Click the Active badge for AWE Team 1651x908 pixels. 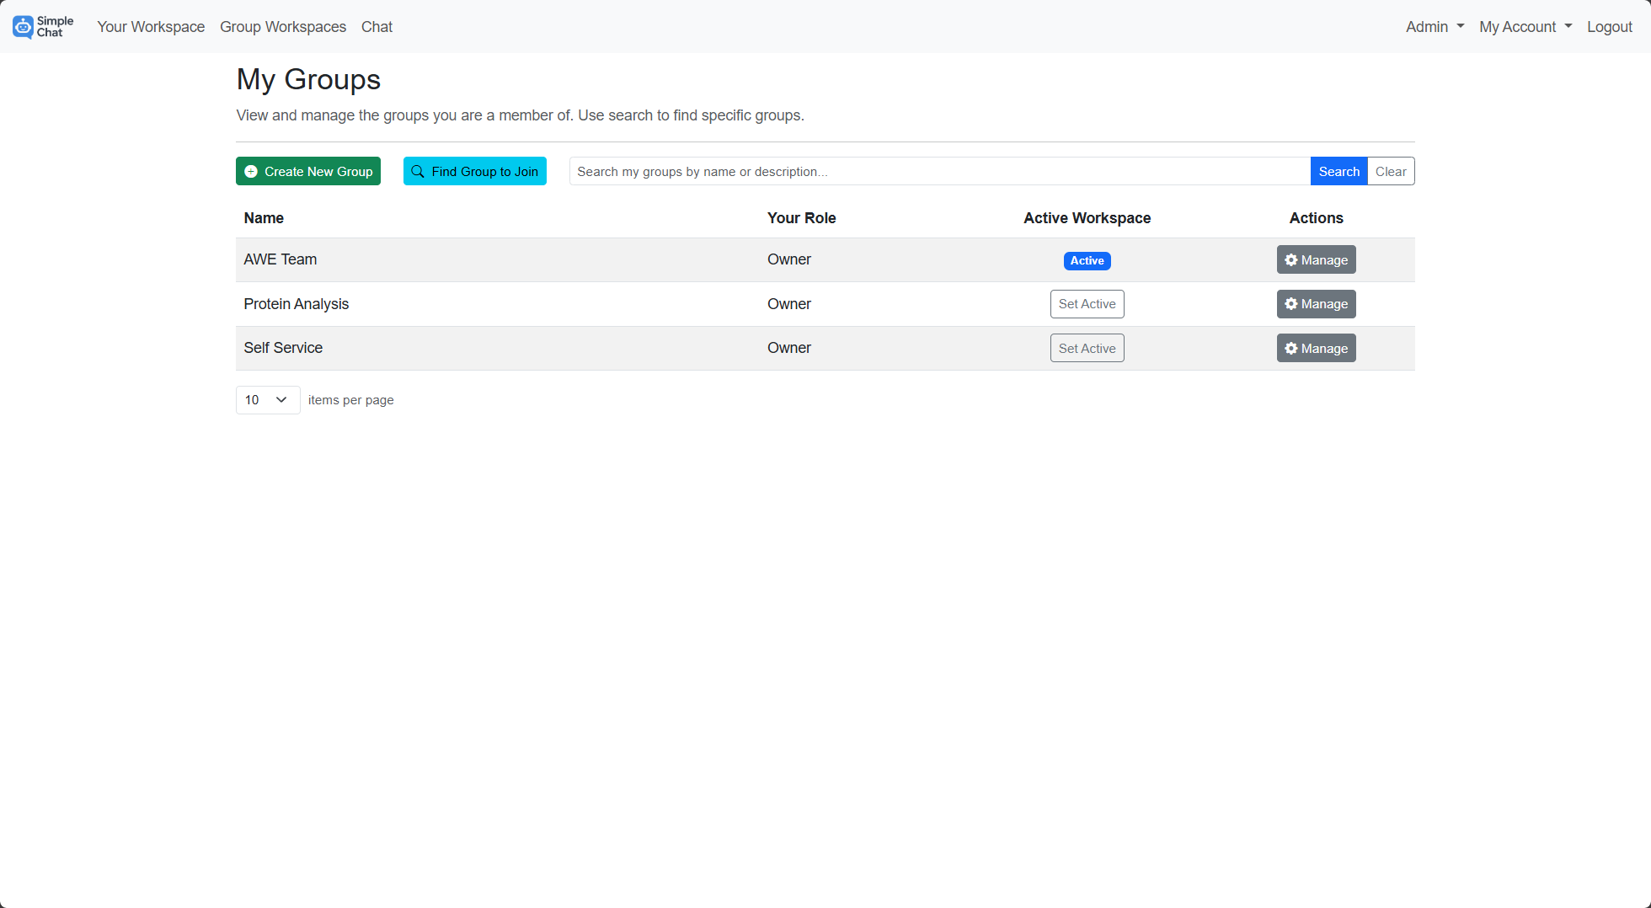(1087, 261)
